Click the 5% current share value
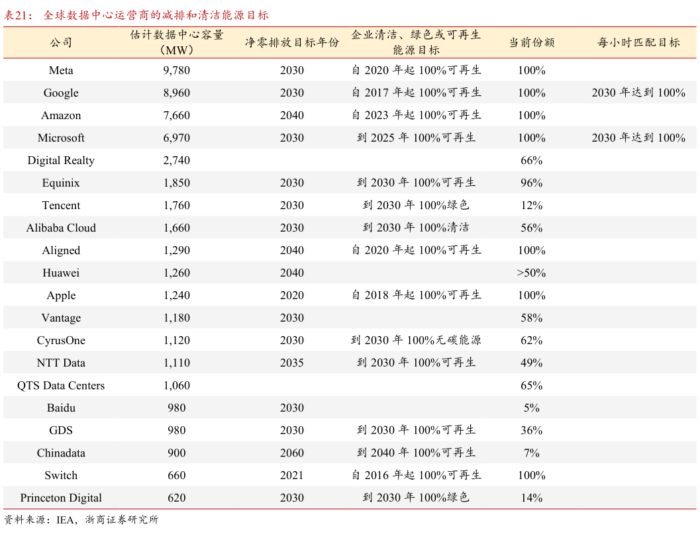This screenshot has height=536, width=700. pyautogui.click(x=532, y=408)
